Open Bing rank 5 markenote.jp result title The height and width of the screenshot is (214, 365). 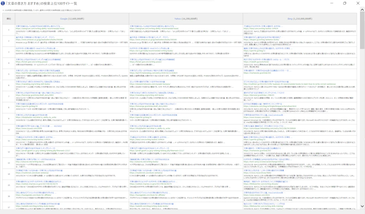click(x=267, y=71)
